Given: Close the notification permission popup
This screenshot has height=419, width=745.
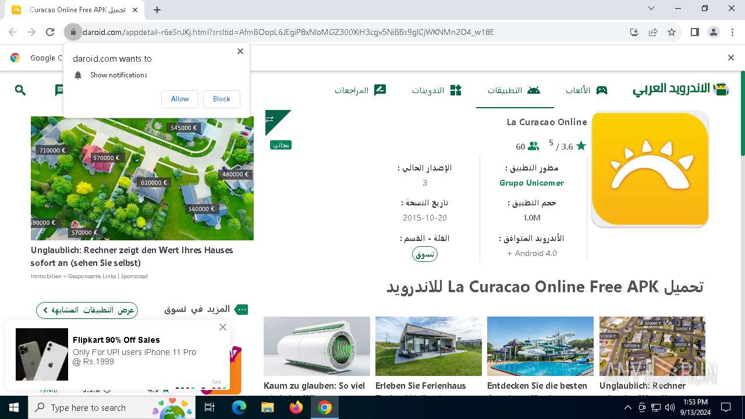Looking at the screenshot, I should tap(240, 51).
